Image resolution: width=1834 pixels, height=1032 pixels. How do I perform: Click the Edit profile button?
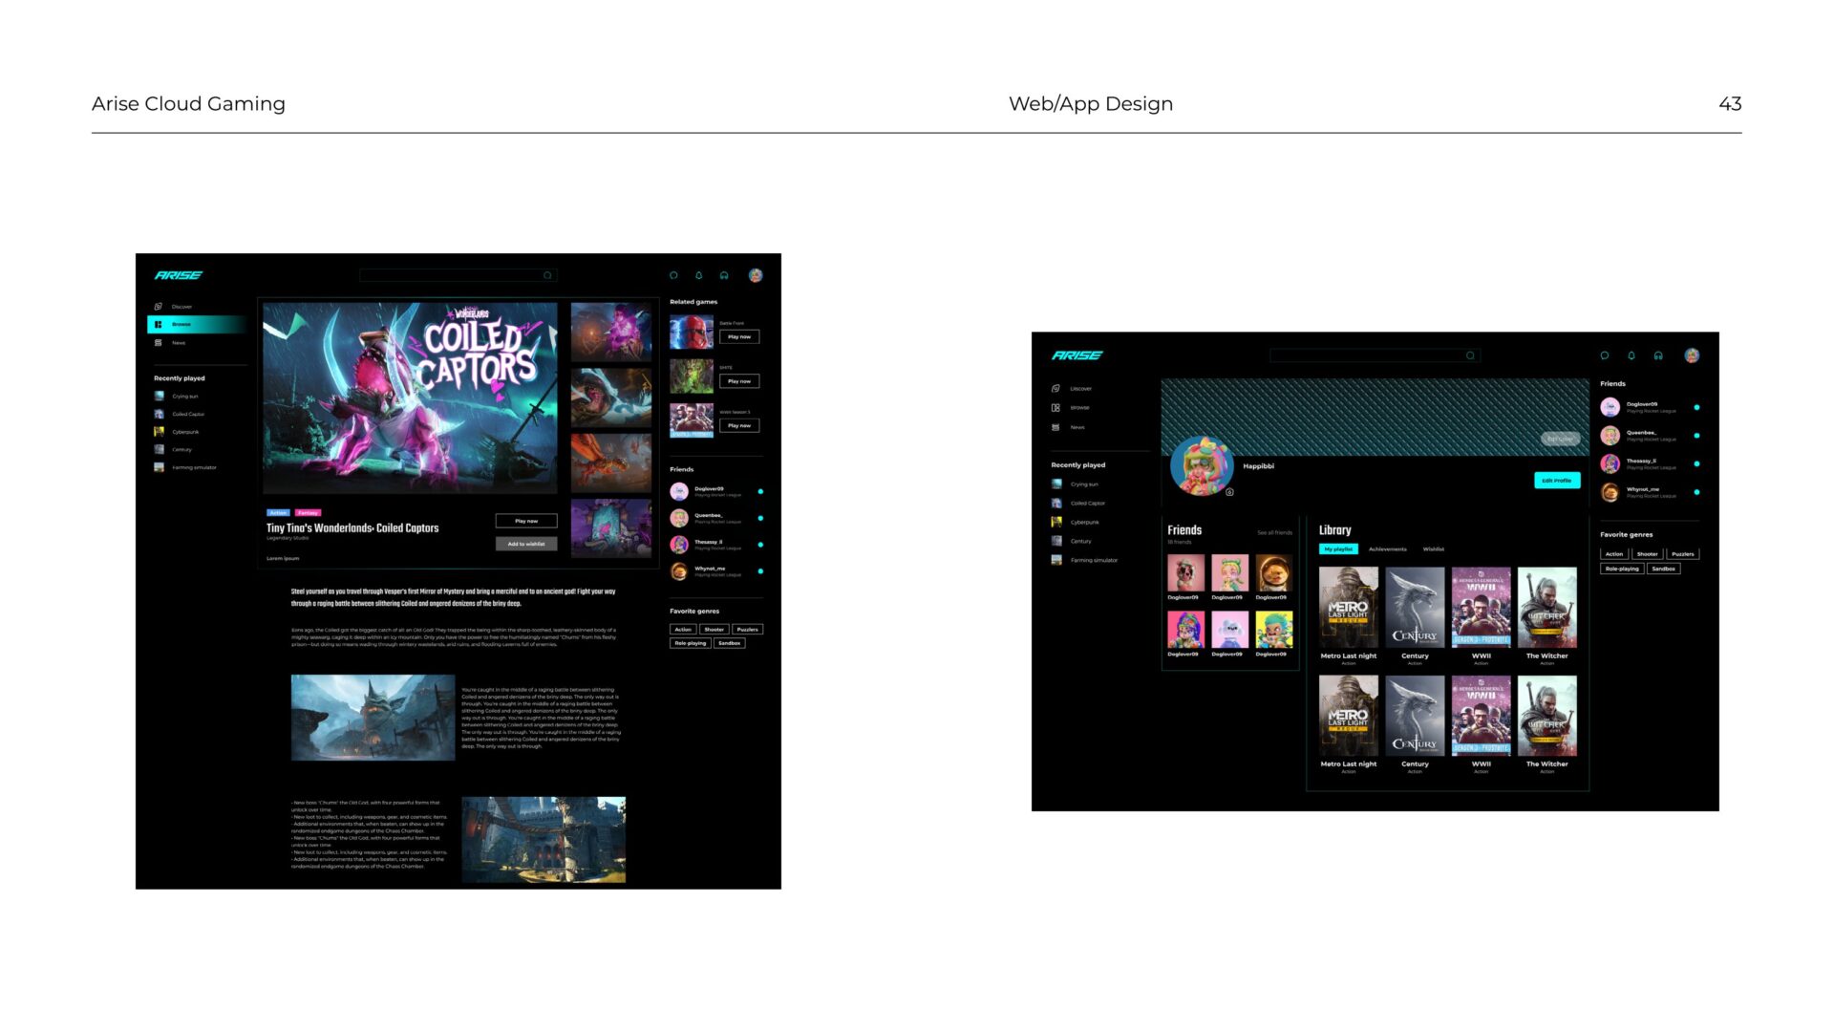1557,481
